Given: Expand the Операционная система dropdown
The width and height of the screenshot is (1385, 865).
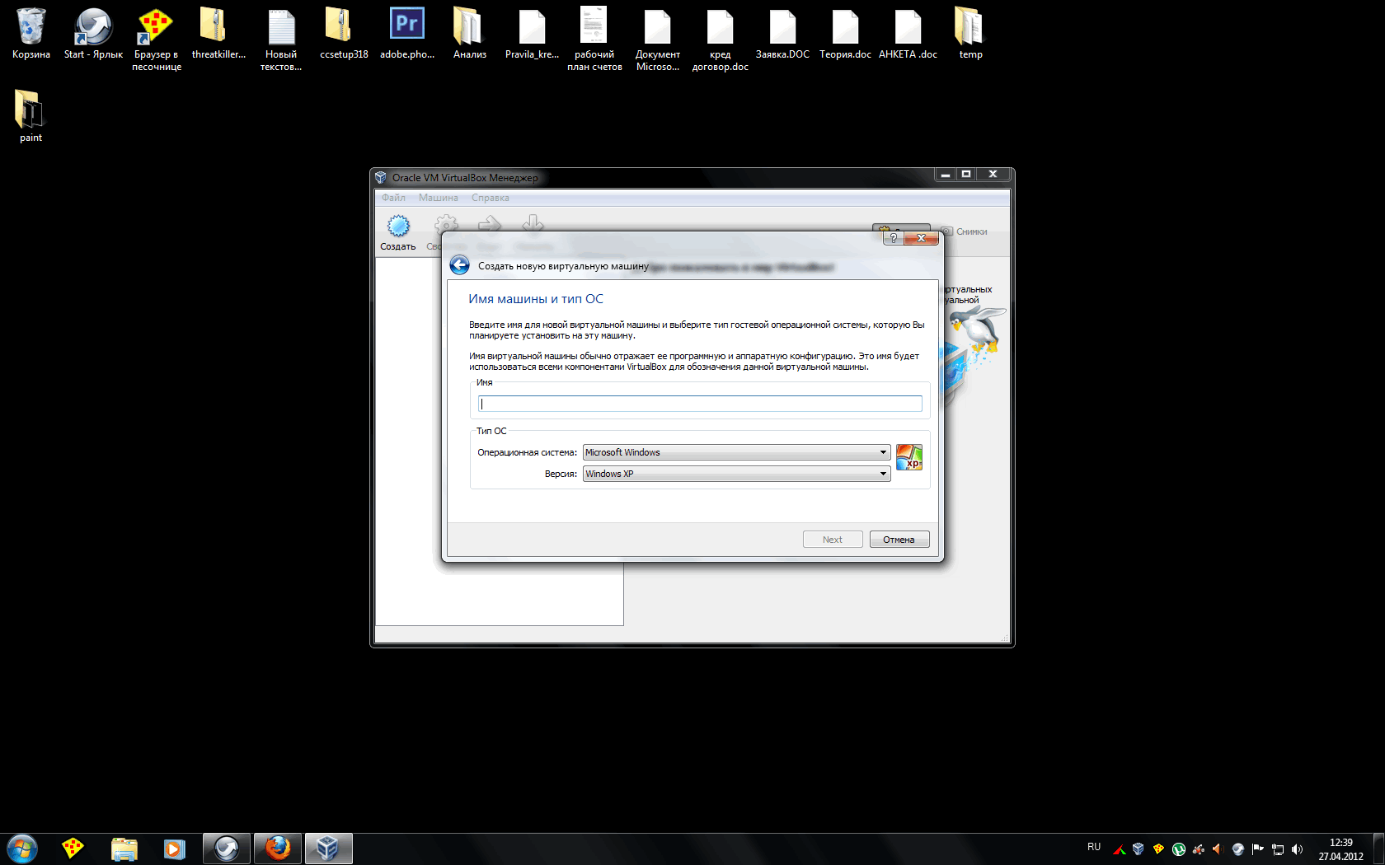Looking at the screenshot, I should [x=735, y=452].
